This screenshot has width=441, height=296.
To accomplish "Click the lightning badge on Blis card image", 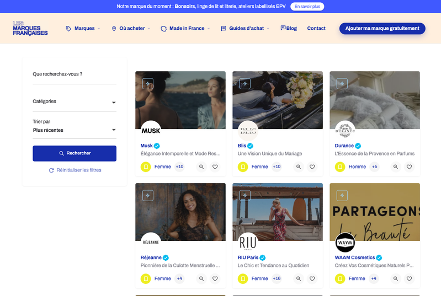I will [x=245, y=84].
